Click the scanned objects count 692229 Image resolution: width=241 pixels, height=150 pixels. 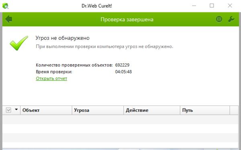[123, 65]
